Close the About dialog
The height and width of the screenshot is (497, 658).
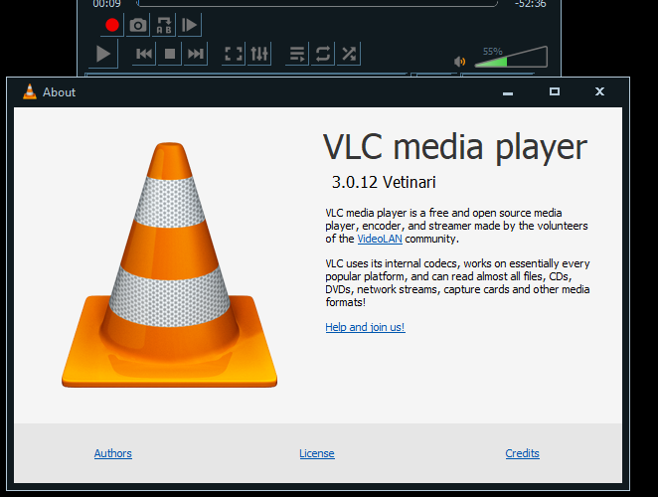[x=599, y=91]
